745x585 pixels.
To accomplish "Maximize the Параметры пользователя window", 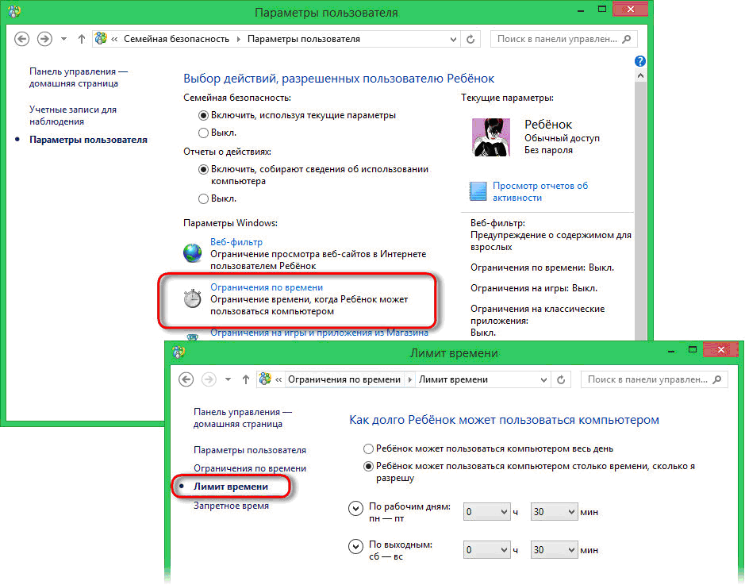I will click(x=602, y=9).
